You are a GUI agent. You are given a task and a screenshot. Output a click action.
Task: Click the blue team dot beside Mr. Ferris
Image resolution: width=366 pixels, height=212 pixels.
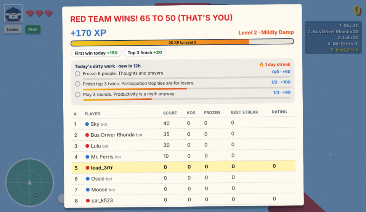tap(87, 157)
